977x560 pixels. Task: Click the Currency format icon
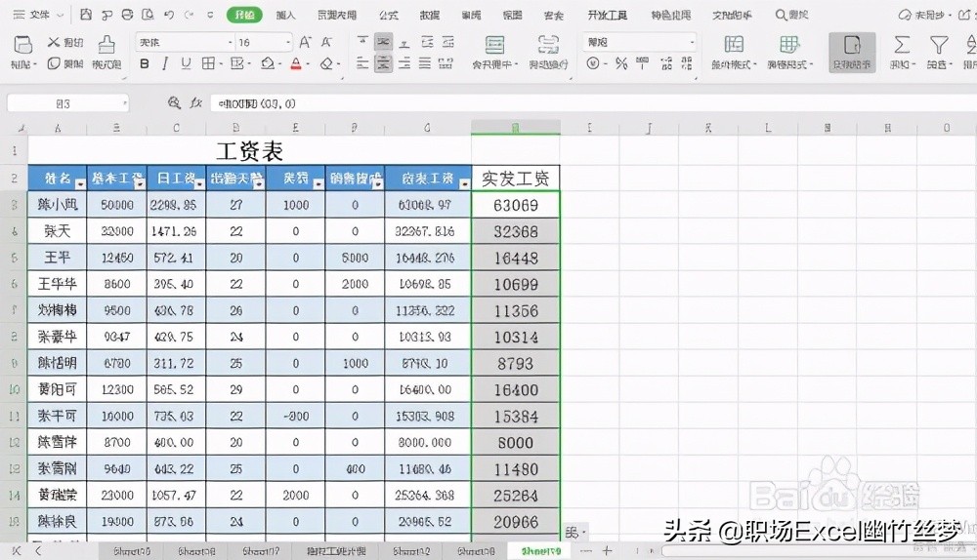(x=593, y=63)
